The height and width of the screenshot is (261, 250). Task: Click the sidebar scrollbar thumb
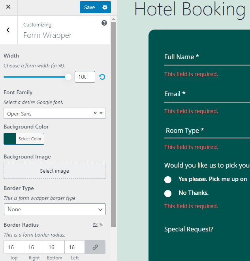tap(114, 124)
